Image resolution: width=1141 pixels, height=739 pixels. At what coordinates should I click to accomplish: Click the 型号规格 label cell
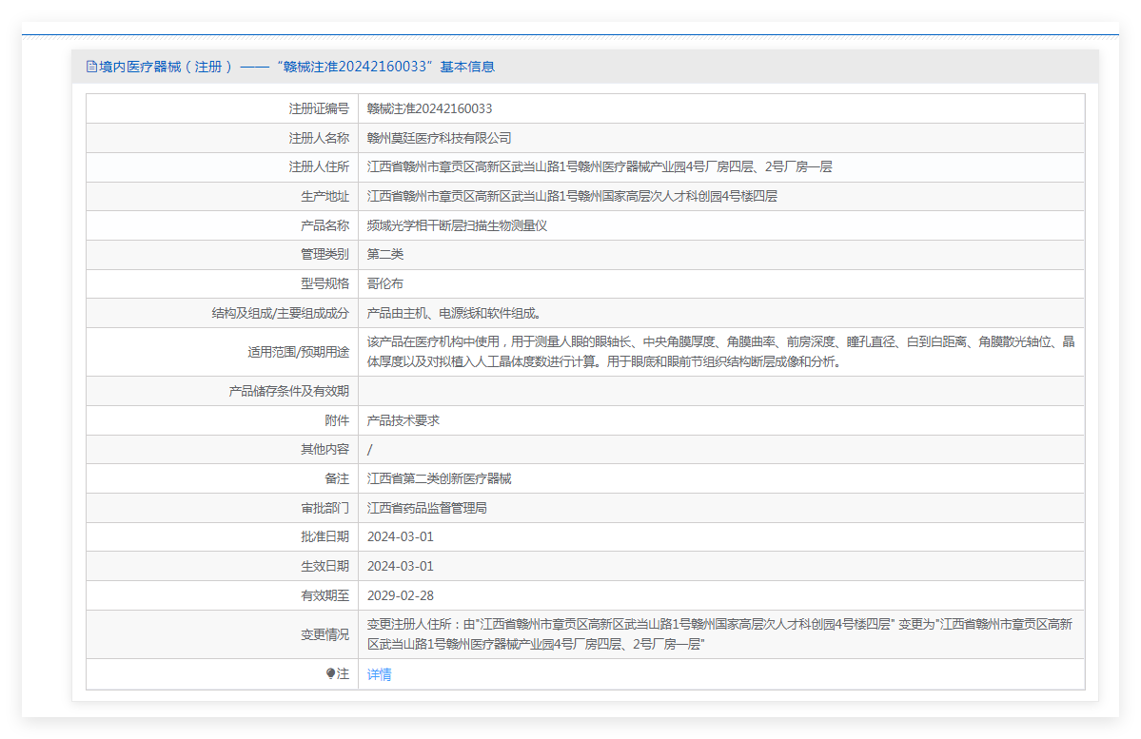pyautogui.click(x=223, y=283)
